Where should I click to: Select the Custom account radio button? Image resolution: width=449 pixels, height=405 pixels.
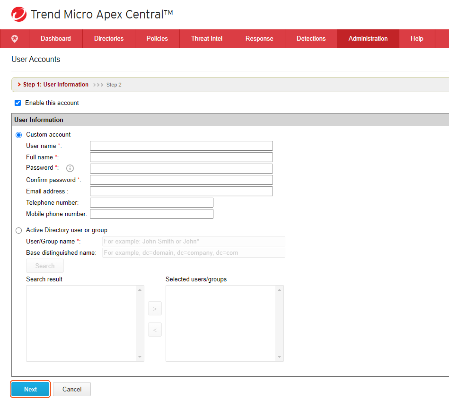[x=19, y=135]
